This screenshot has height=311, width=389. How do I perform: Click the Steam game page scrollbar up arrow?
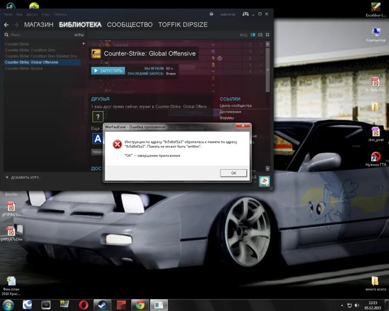point(267,44)
